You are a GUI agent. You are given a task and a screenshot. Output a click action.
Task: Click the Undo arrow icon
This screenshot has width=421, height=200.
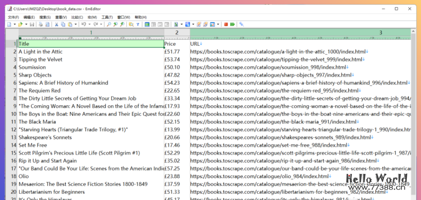click(83, 24)
